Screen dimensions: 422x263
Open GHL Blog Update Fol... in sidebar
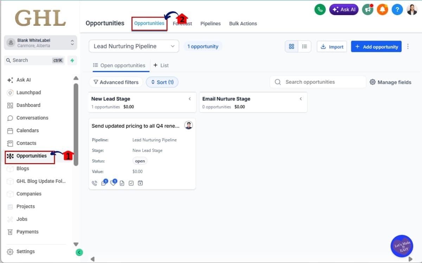tap(41, 181)
